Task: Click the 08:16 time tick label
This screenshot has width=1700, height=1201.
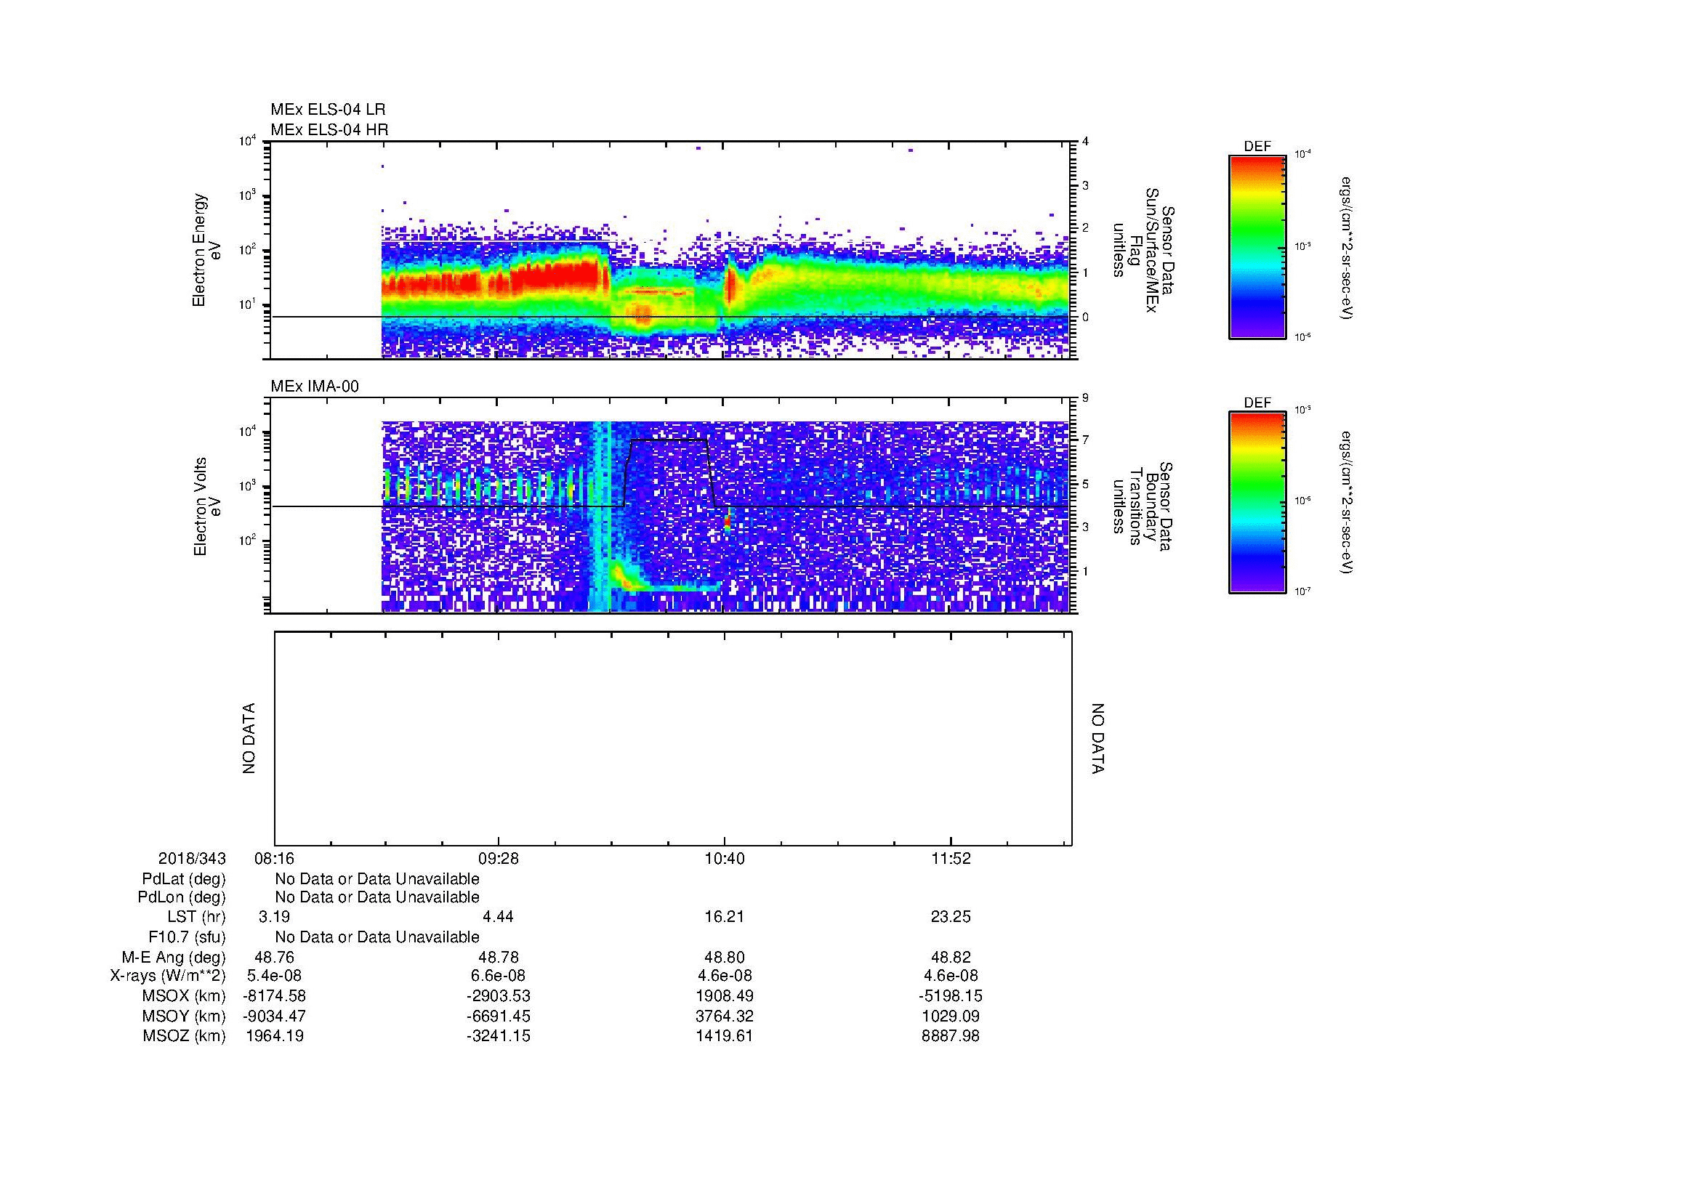Action: pyautogui.click(x=274, y=859)
